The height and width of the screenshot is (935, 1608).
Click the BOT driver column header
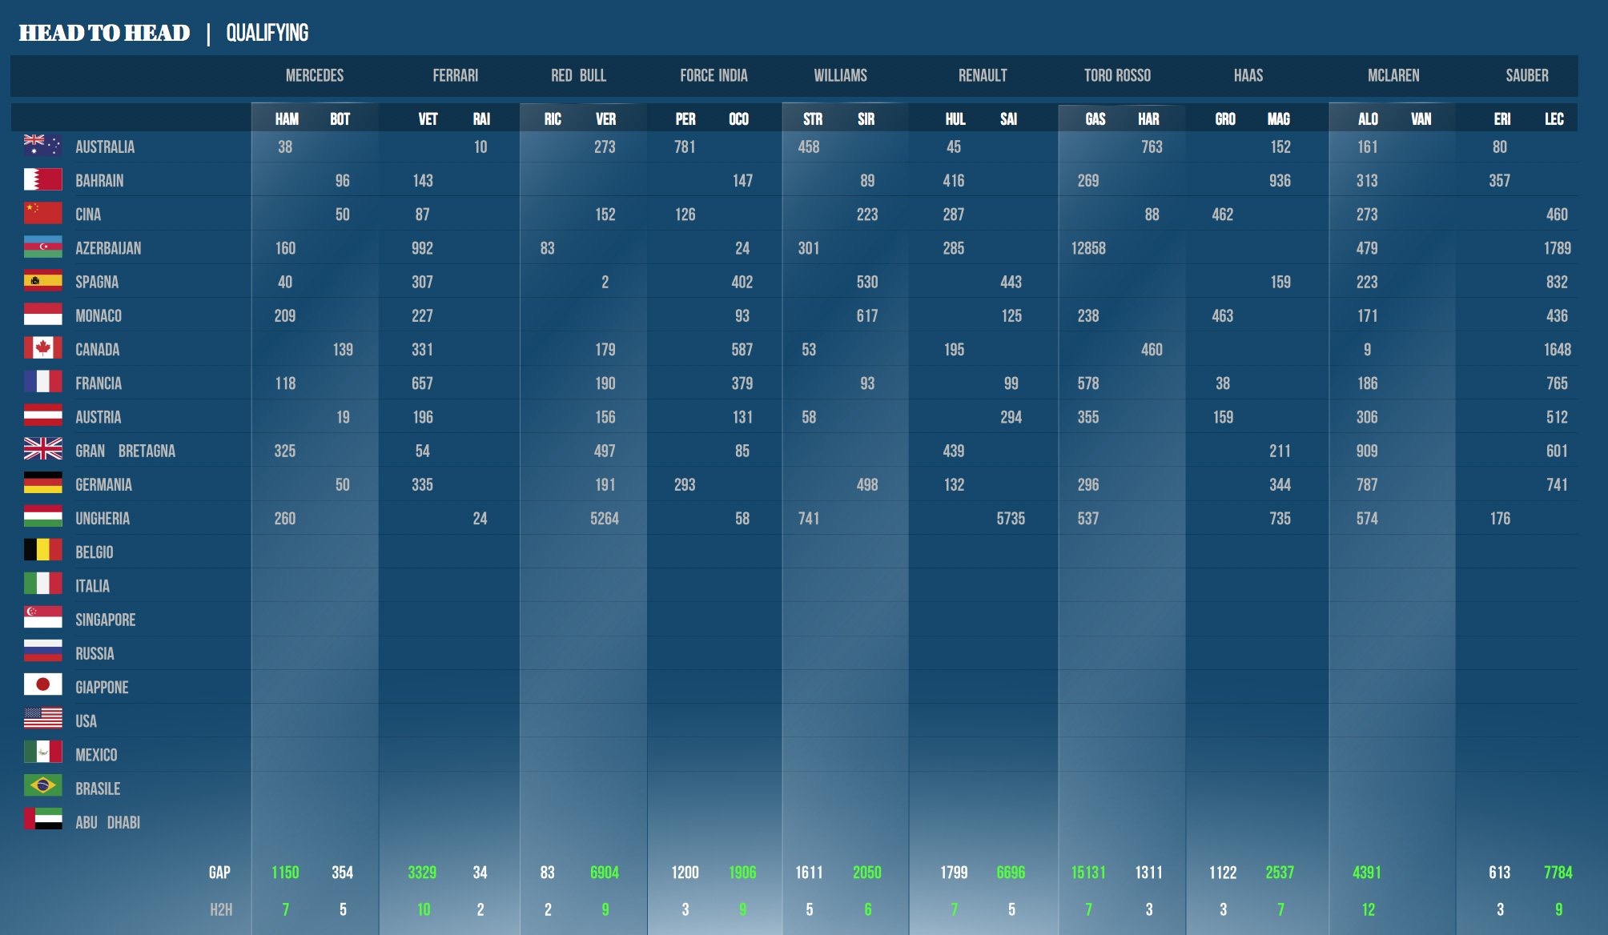[340, 119]
